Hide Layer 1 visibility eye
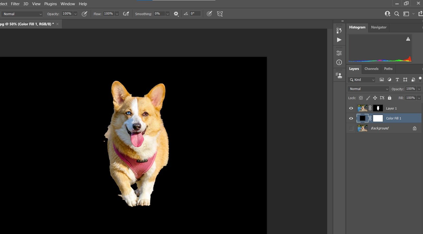 click(351, 108)
